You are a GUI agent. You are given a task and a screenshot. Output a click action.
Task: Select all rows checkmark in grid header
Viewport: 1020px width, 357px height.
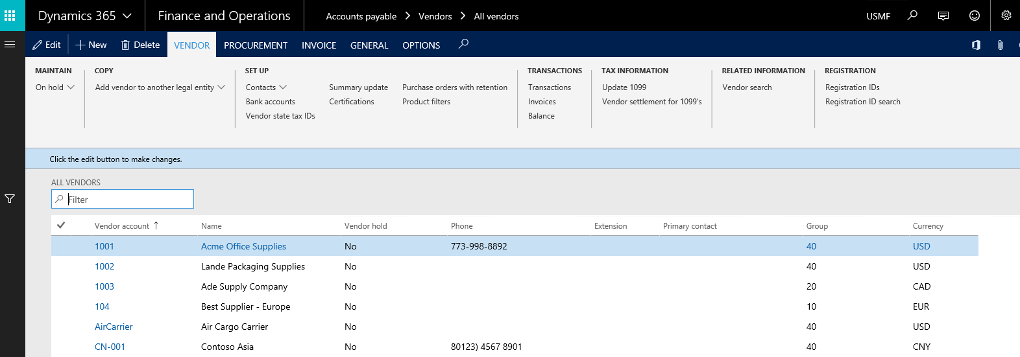61,225
